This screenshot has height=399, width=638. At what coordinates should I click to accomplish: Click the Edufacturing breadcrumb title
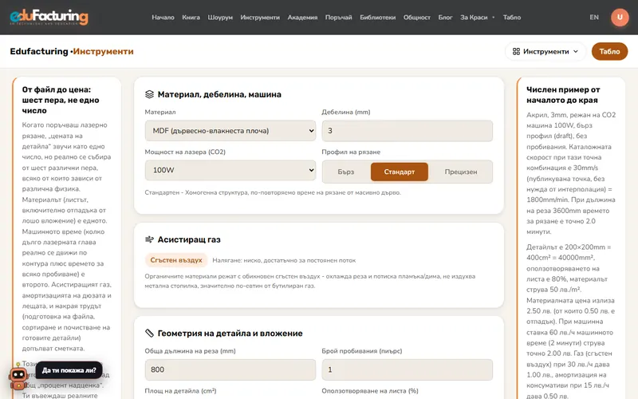click(x=39, y=51)
